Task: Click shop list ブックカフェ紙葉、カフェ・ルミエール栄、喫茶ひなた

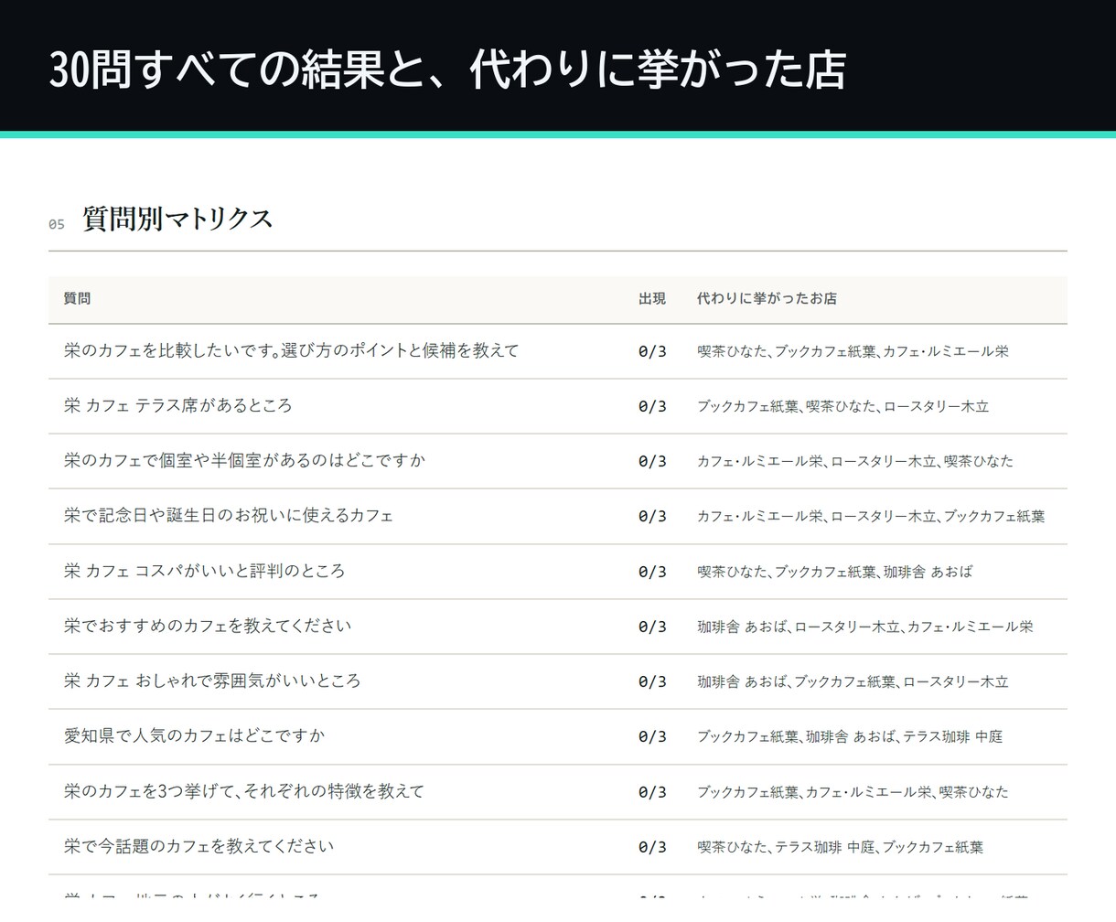Action: tap(853, 792)
